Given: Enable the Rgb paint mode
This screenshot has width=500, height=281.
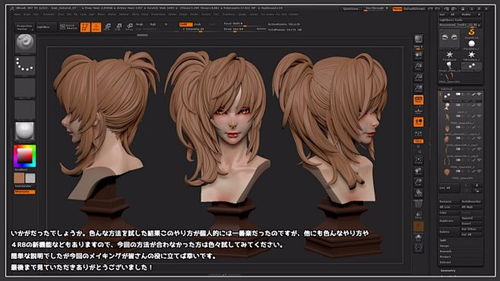Looking at the screenshot, I should coord(153,24).
